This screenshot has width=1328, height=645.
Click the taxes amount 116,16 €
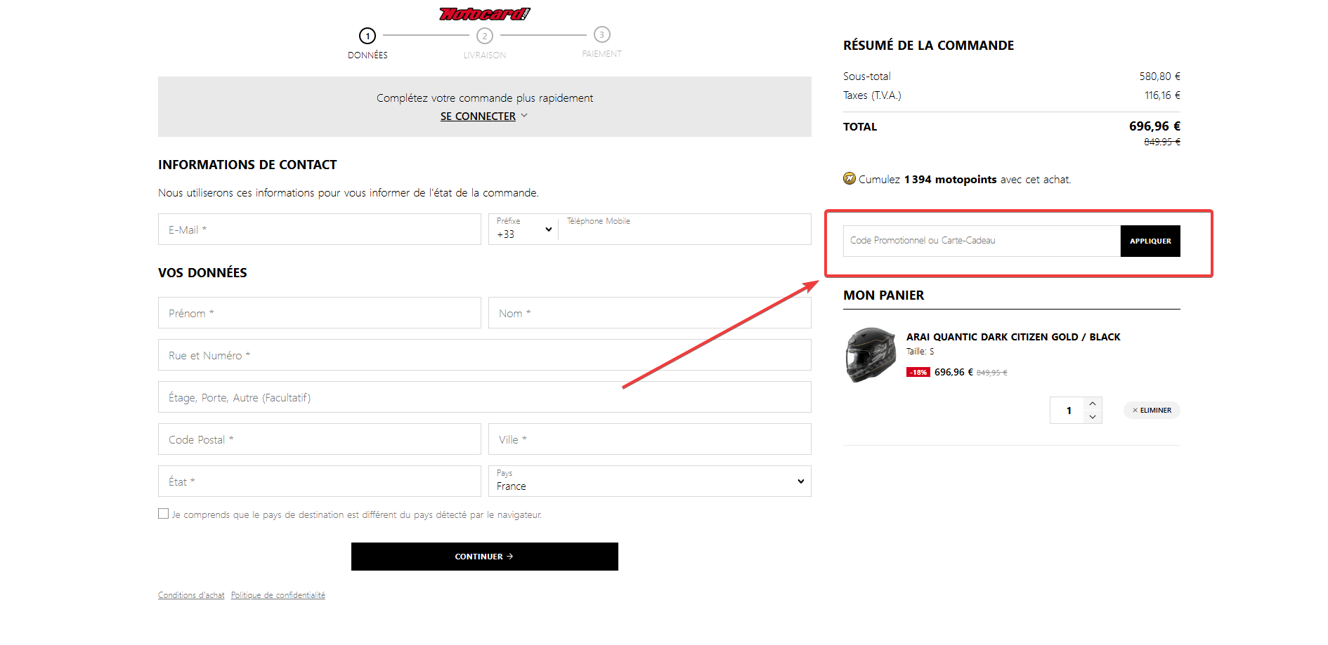(1162, 95)
